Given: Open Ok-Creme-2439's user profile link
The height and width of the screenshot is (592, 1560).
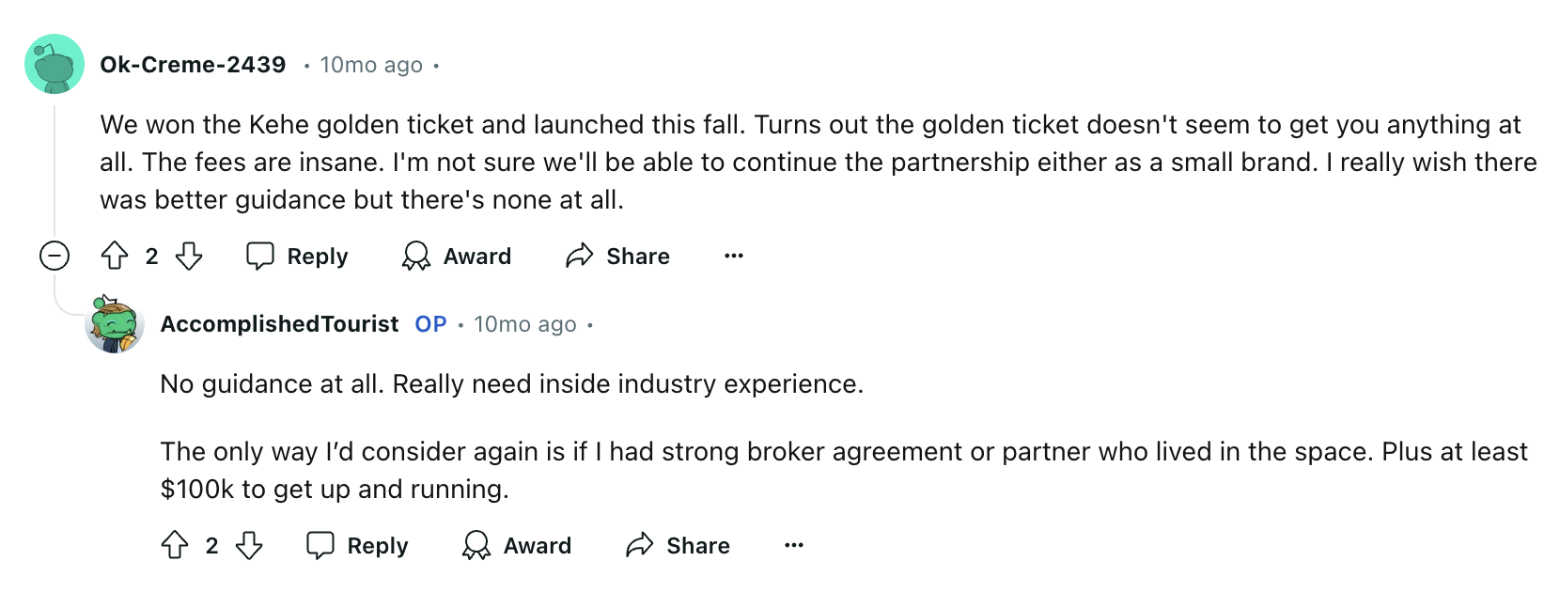Looking at the screenshot, I should coord(193,64).
